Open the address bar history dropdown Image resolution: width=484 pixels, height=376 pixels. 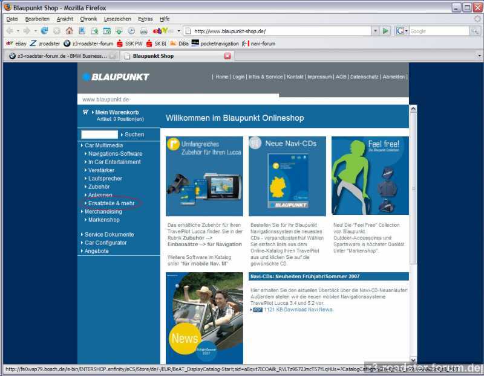coord(375,31)
